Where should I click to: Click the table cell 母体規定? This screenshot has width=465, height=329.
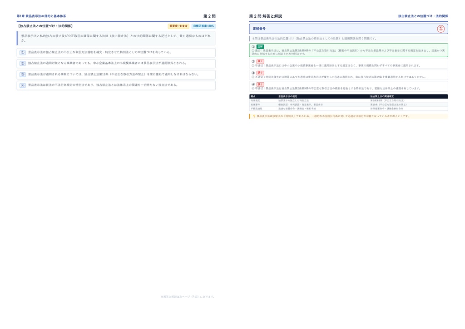tap(255, 100)
